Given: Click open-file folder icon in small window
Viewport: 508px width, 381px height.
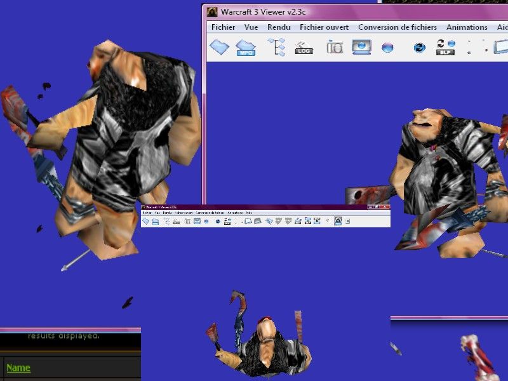Looking at the screenshot, I should pyautogui.click(x=146, y=221).
